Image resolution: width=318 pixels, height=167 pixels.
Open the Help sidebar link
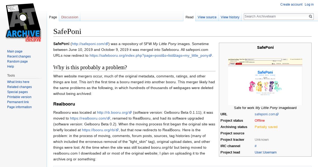11,67
